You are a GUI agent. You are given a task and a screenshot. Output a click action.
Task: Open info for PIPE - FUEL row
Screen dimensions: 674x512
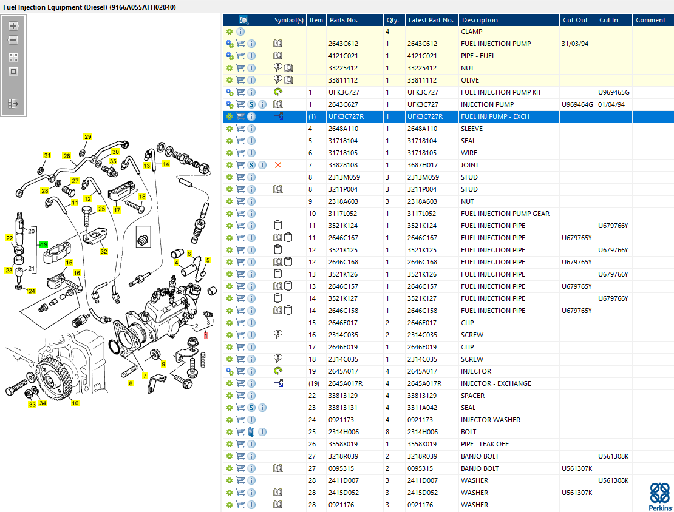[252, 56]
